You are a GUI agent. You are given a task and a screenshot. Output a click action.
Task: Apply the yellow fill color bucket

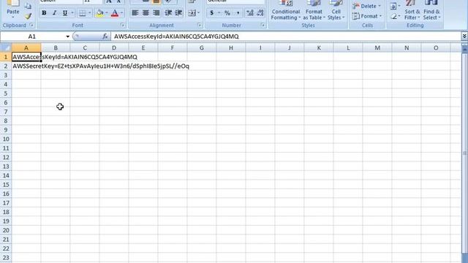pos(100,13)
